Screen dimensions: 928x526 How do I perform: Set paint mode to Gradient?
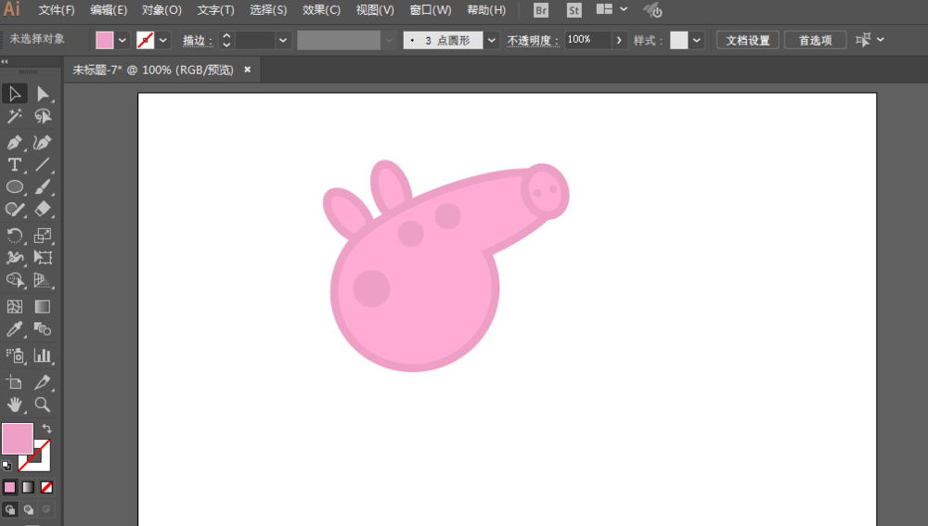29,488
